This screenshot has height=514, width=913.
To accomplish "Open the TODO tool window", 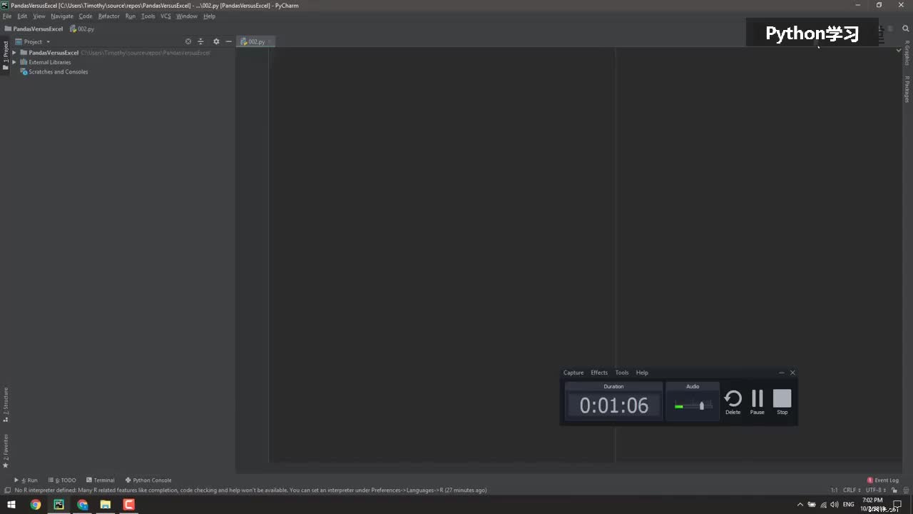I will (62, 480).
